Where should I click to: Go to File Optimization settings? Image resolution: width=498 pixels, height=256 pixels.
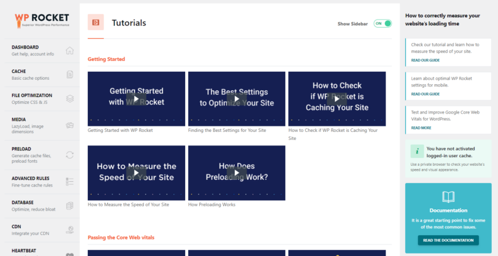coord(42,99)
